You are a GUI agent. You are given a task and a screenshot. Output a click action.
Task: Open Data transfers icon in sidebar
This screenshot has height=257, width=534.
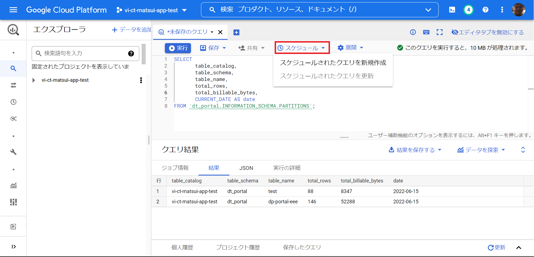[13, 85]
